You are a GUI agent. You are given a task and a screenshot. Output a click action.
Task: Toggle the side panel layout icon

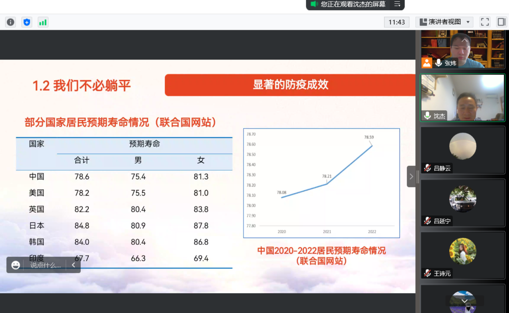point(501,22)
